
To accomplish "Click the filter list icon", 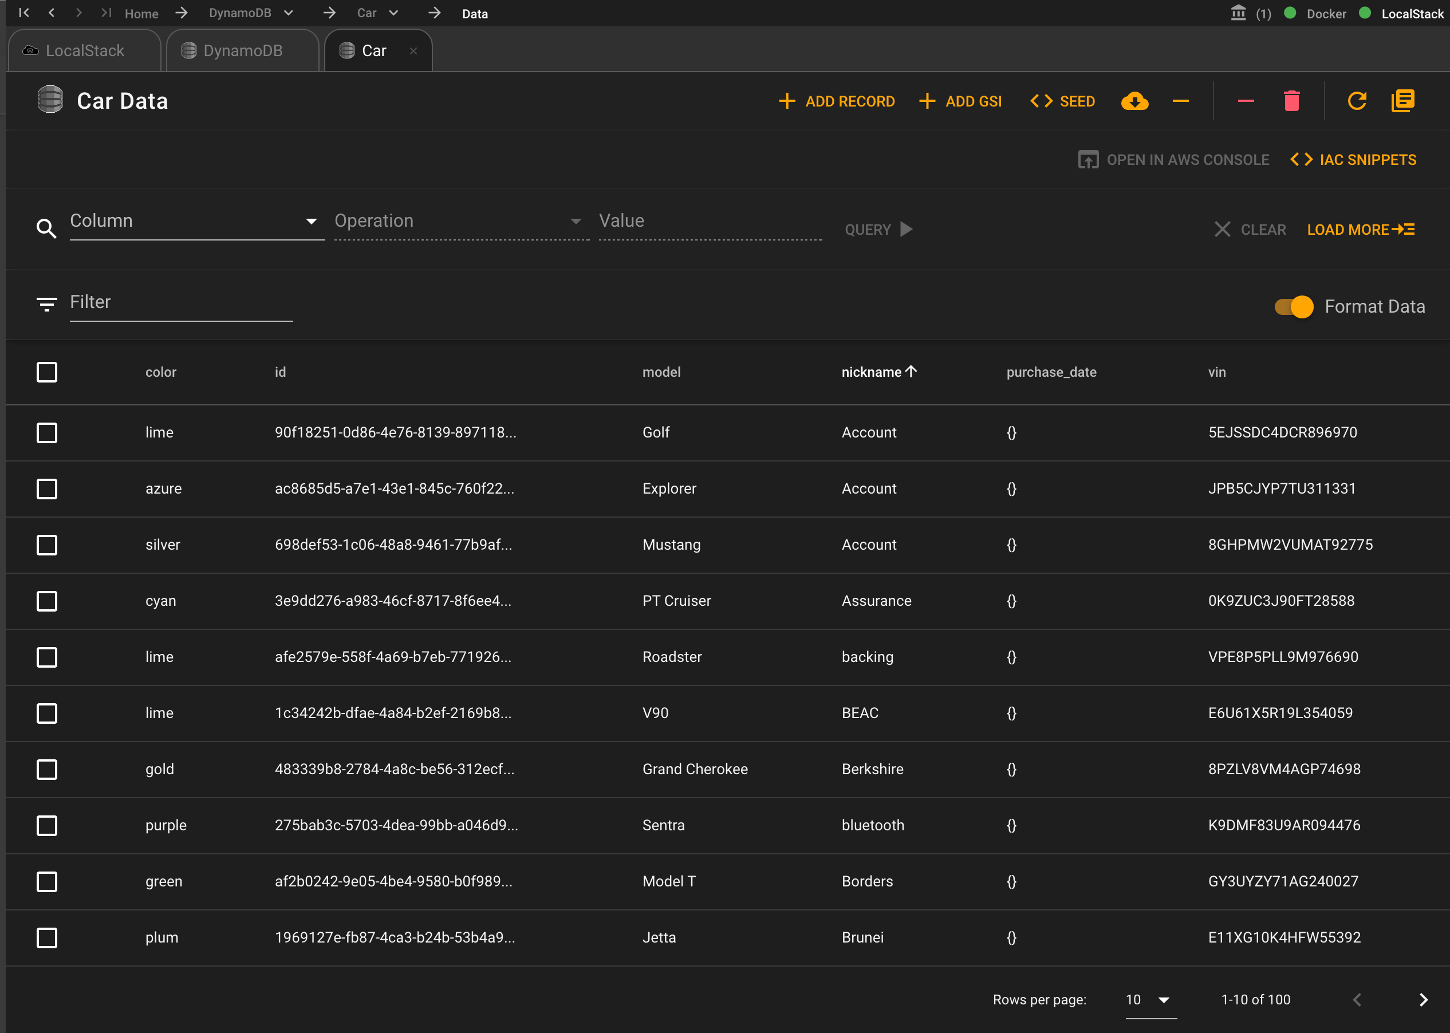I will (46, 304).
